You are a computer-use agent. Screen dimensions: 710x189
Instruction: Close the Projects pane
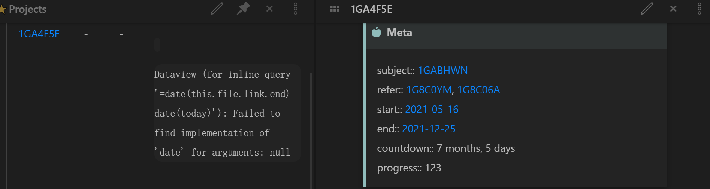click(x=269, y=9)
